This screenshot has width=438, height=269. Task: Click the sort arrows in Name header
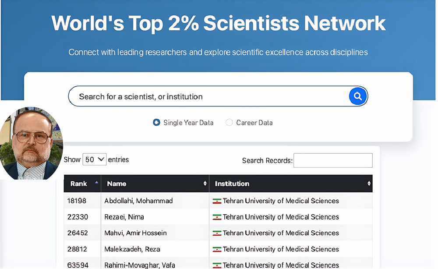pos(205,184)
